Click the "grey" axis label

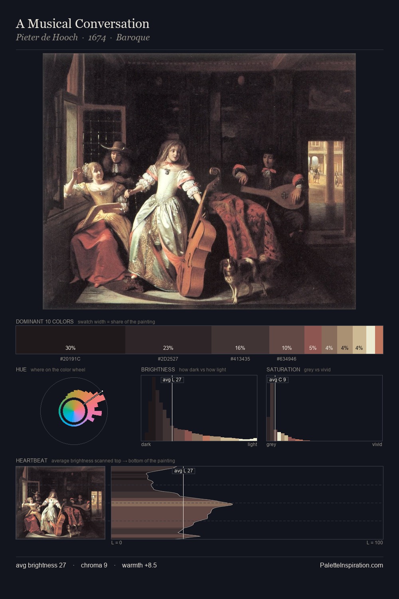[x=271, y=444]
